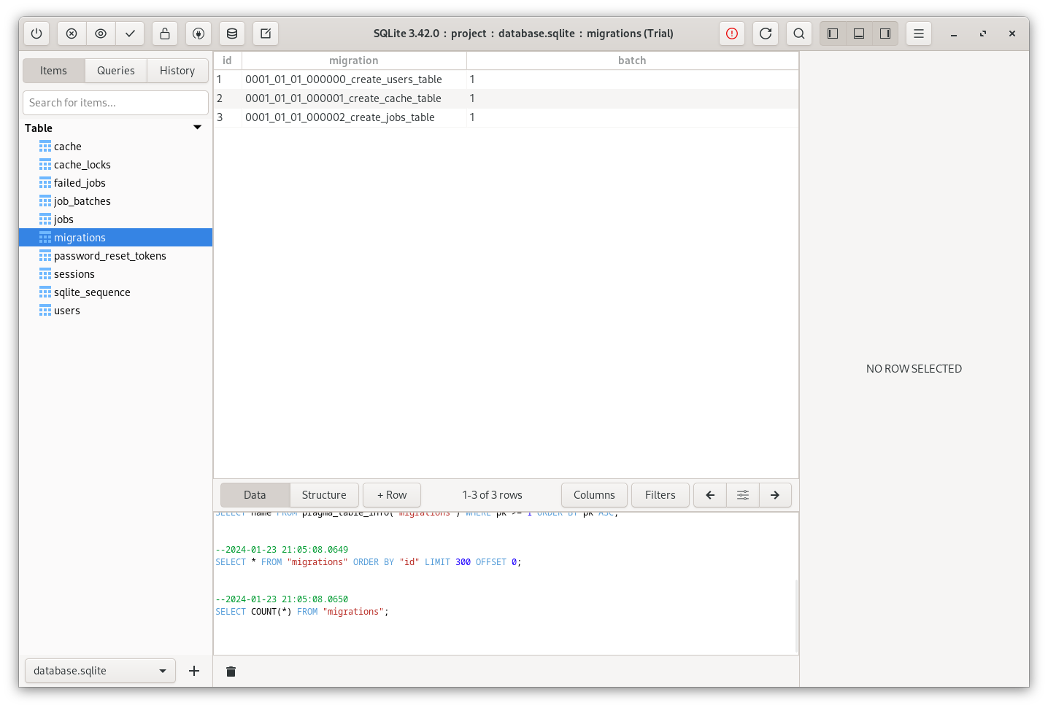This screenshot has width=1048, height=708.
Task: Open the SQL editor pencil icon
Action: click(266, 34)
